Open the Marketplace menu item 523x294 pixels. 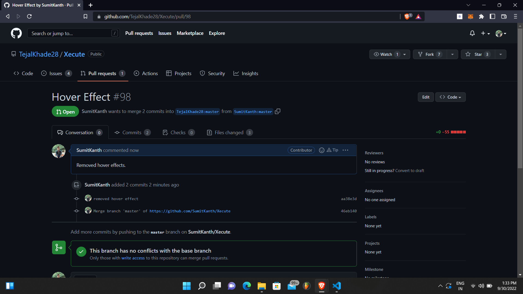[x=190, y=33]
